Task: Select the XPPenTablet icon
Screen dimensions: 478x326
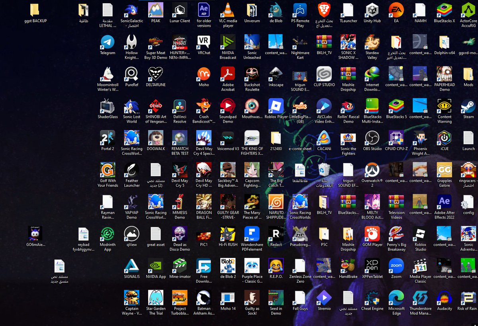Action: pyautogui.click(x=372, y=265)
